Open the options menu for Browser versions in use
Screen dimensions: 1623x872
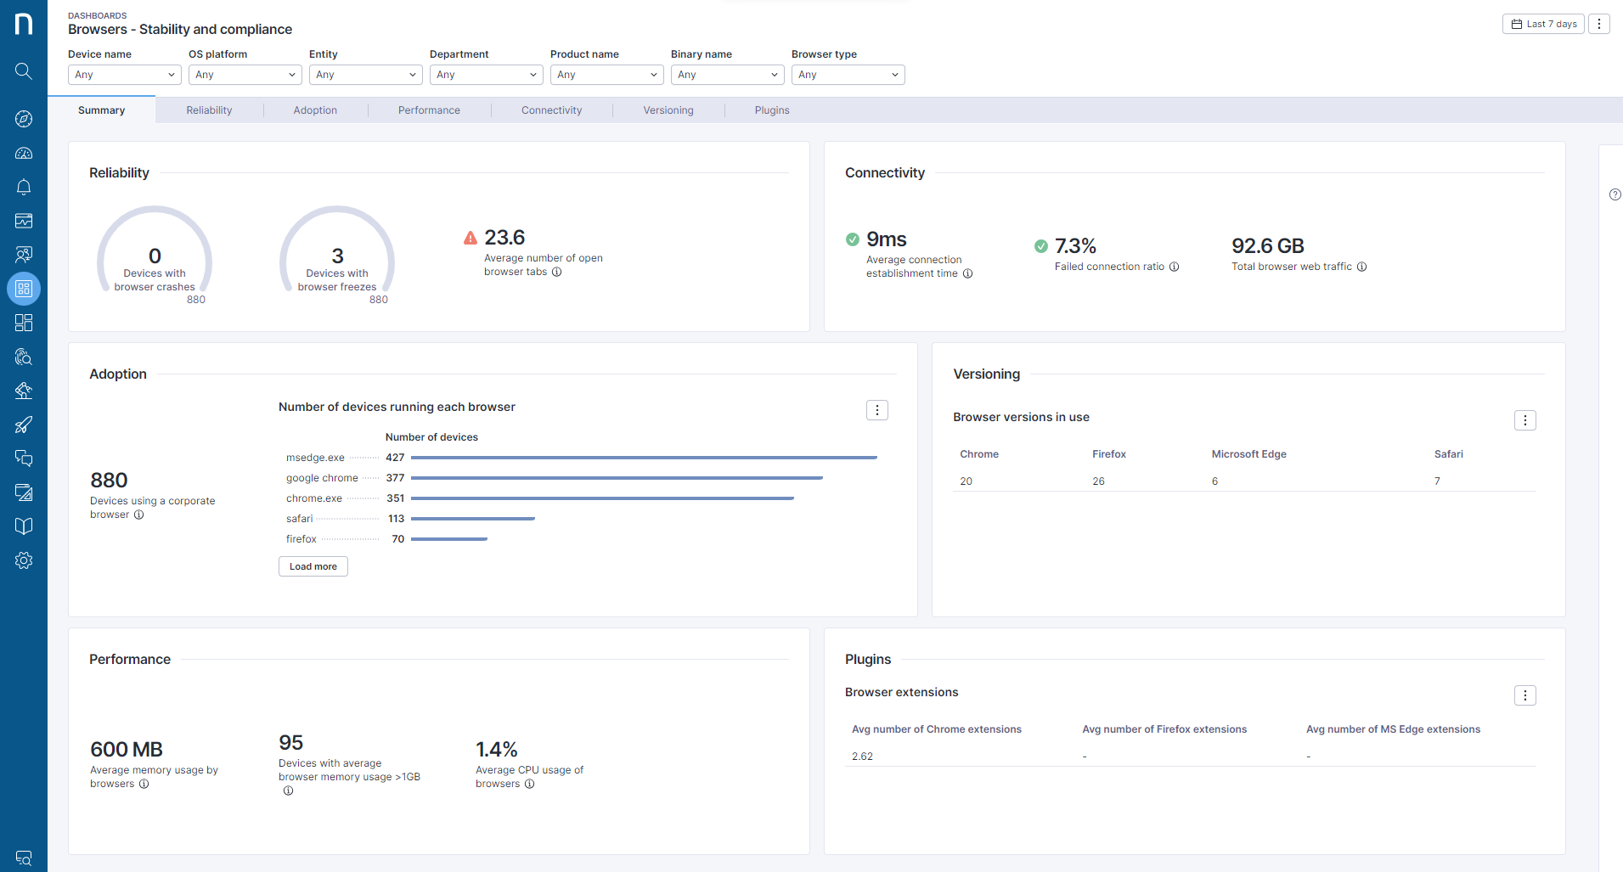[x=1525, y=420]
